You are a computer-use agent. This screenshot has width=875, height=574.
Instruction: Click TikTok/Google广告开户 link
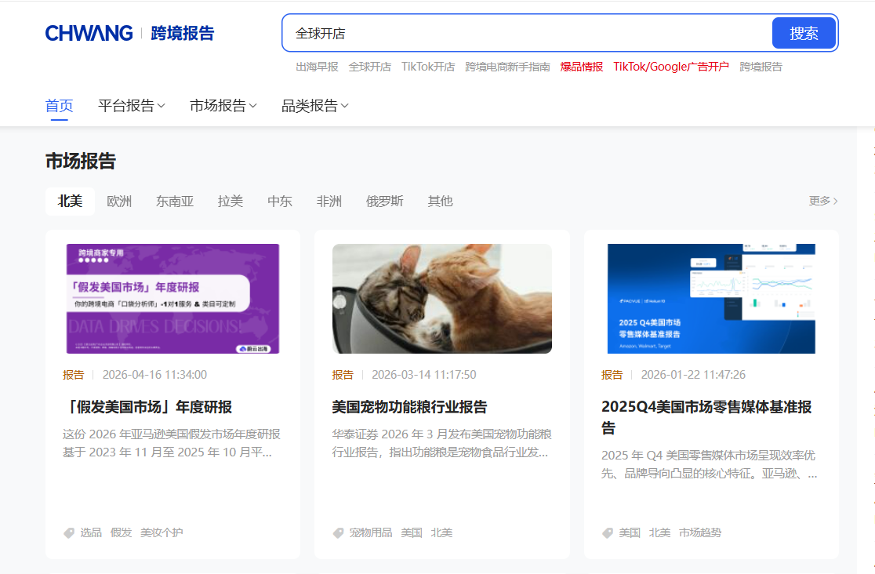pyautogui.click(x=670, y=67)
